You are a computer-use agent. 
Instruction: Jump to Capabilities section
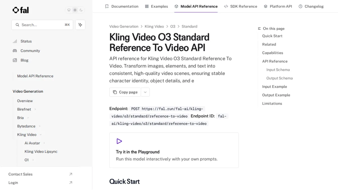coord(273,53)
